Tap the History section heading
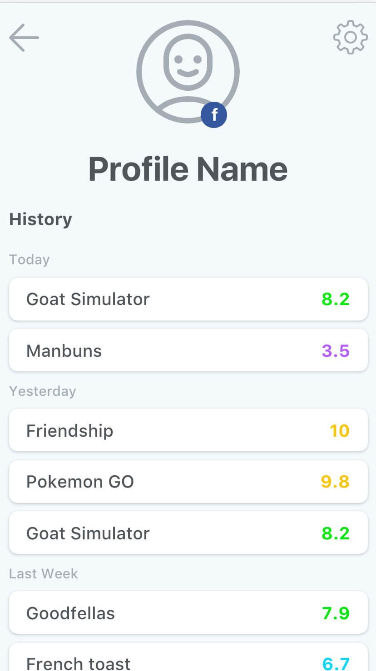This screenshot has height=671, width=376. point(40,219)
